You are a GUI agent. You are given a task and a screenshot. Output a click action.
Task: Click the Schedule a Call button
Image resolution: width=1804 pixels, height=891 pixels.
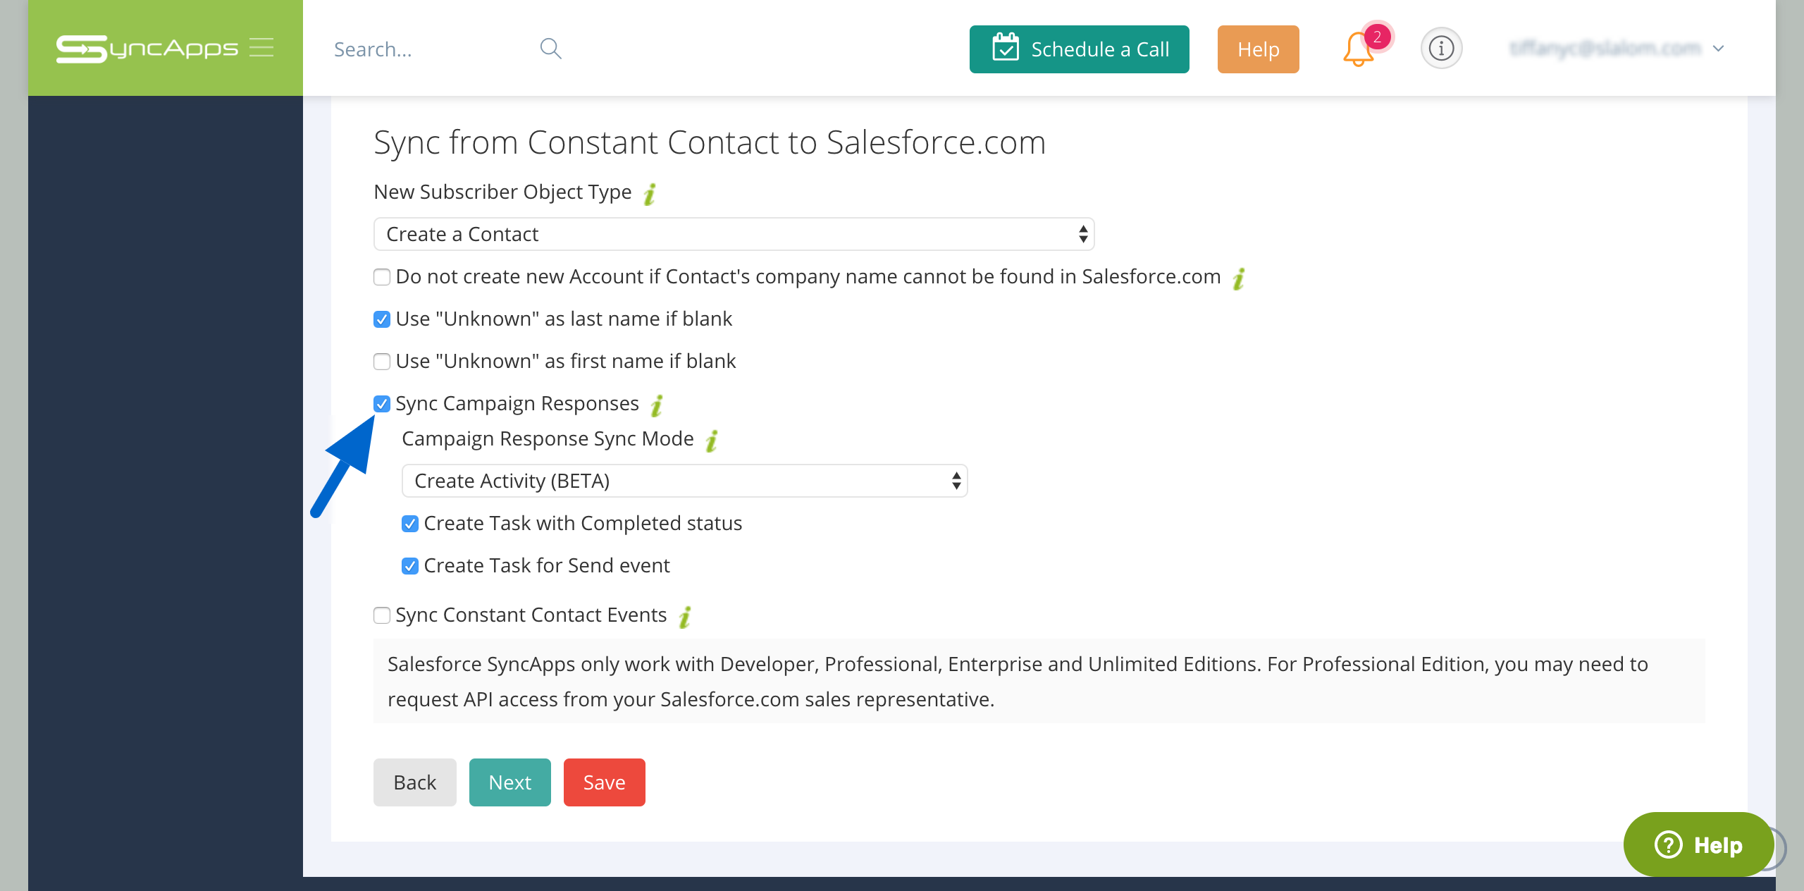click(1079, 49)
